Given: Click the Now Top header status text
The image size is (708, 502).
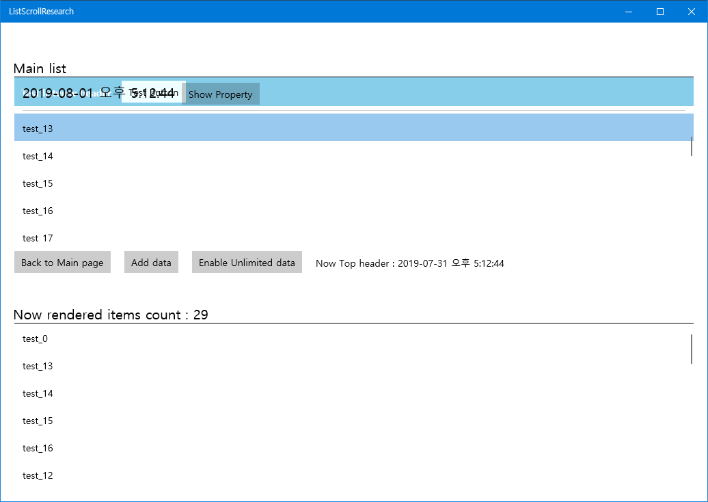Looking at the screenshot, I should (409, 263).
